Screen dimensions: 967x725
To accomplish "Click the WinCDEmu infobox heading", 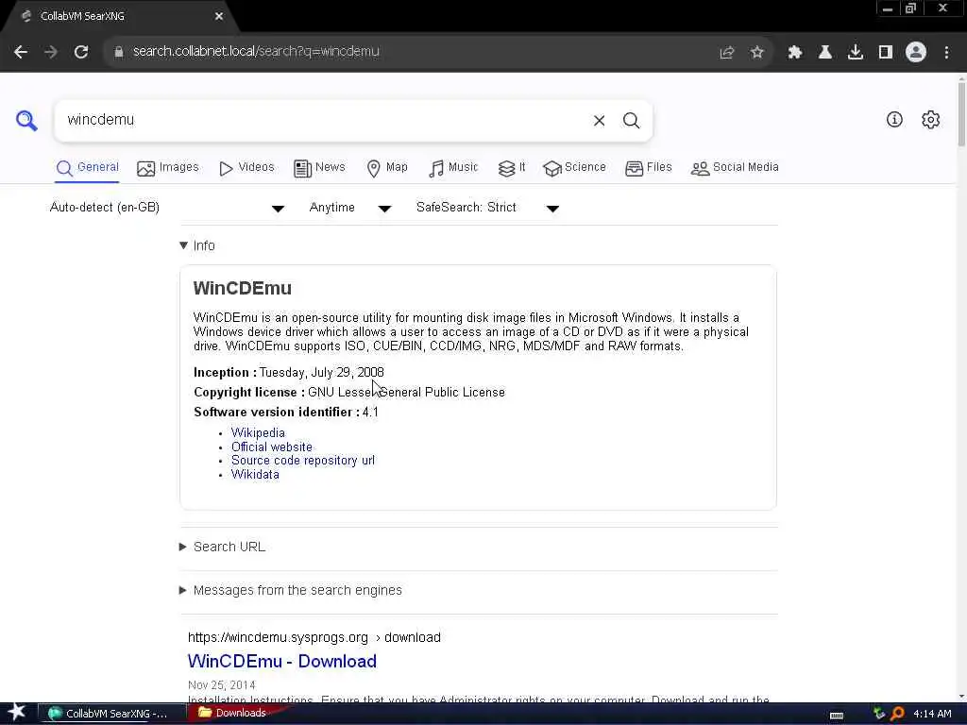I will (243, 289).
